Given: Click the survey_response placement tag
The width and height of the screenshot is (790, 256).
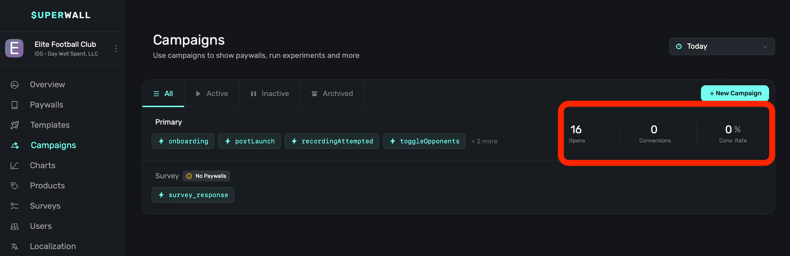Looking at the screenshot, I should coord(193,195).
